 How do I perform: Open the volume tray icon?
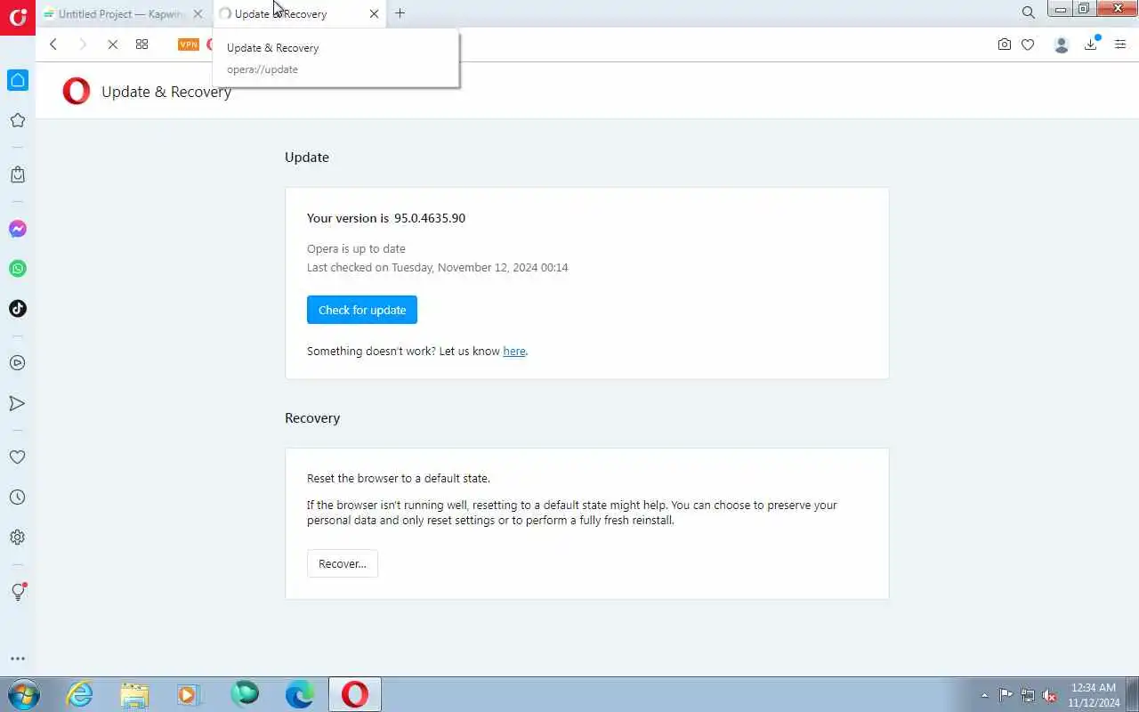tap(1050, 695)
